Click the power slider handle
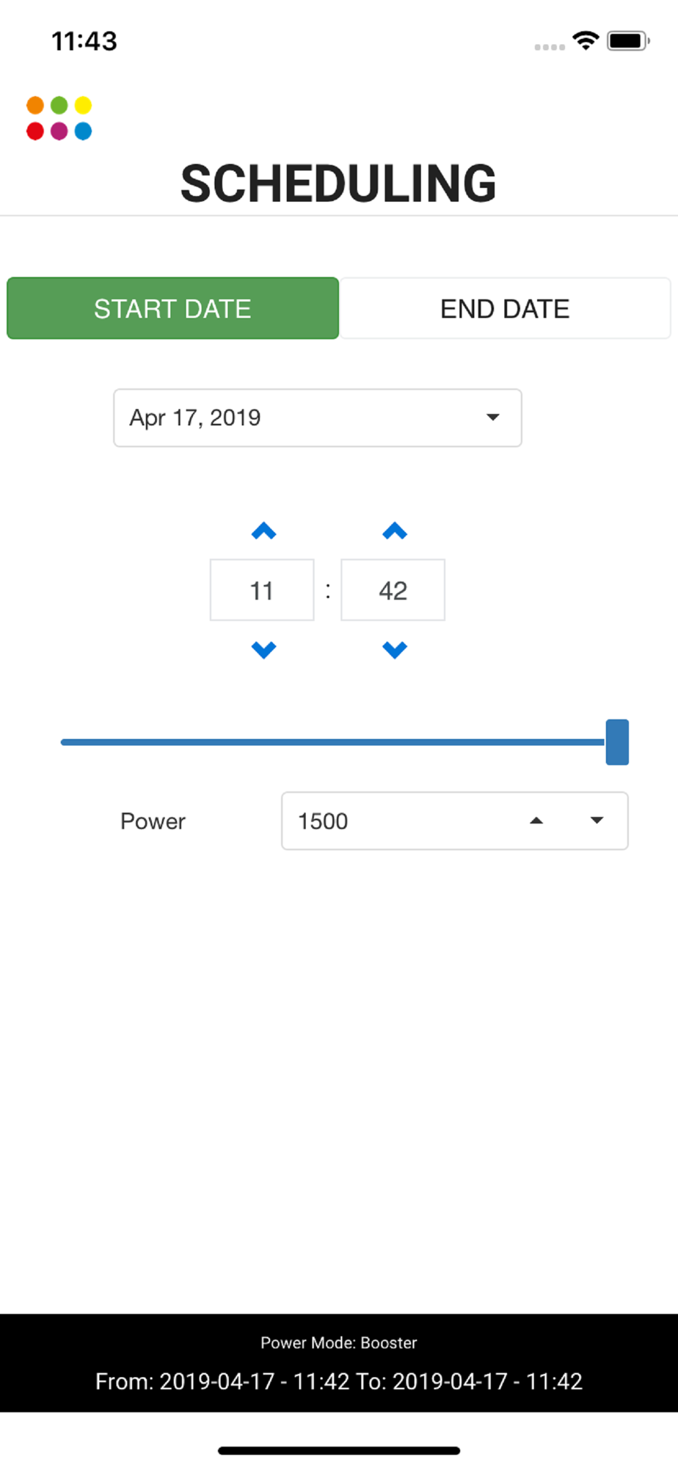 point(617,742)
